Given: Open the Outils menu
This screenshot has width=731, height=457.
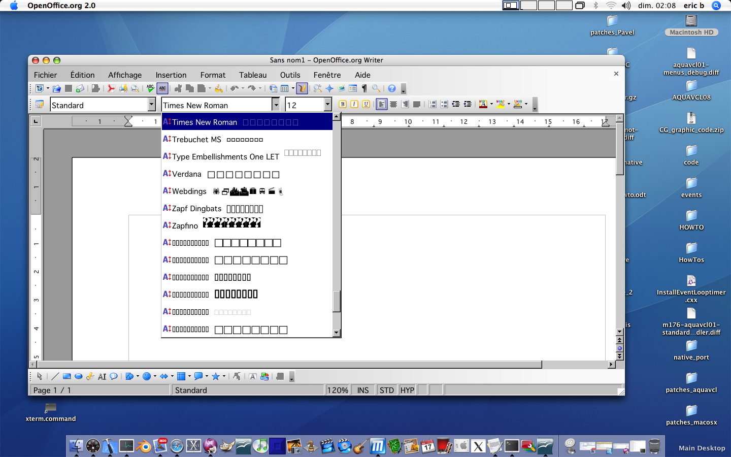Looking at the screenshot, I should click(x=290, y=75).
